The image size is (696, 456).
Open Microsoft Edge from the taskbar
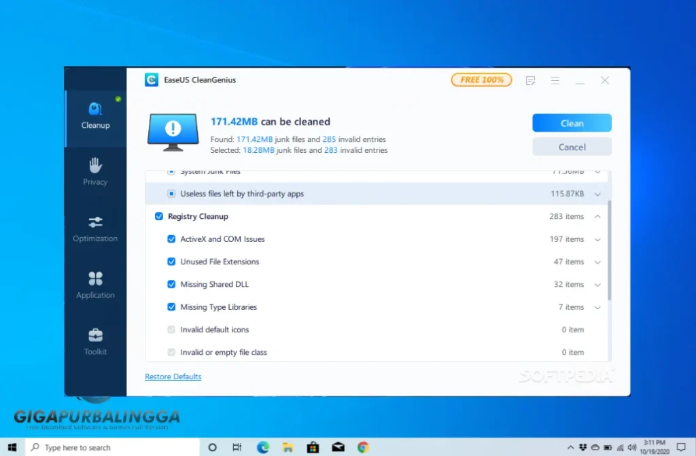tap(262, 447)
